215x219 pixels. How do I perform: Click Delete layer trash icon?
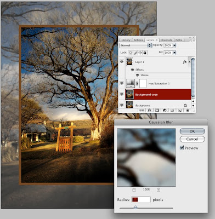click(188, 111)
